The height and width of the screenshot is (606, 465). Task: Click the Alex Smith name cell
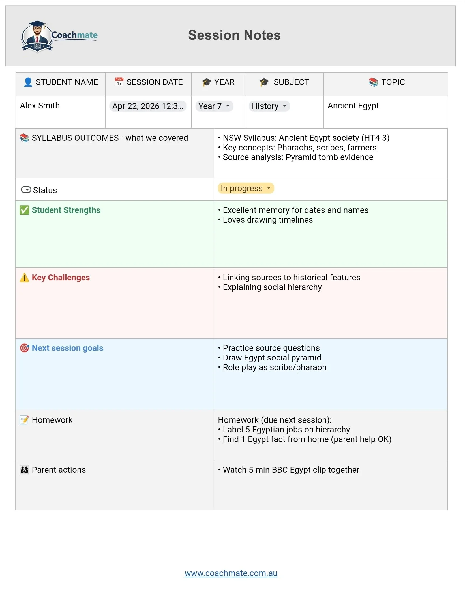61,112
